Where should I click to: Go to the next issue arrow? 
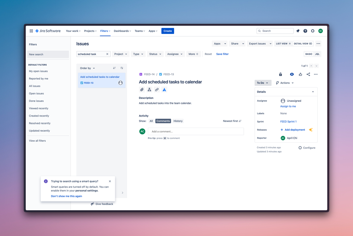[x=317, y=66]
